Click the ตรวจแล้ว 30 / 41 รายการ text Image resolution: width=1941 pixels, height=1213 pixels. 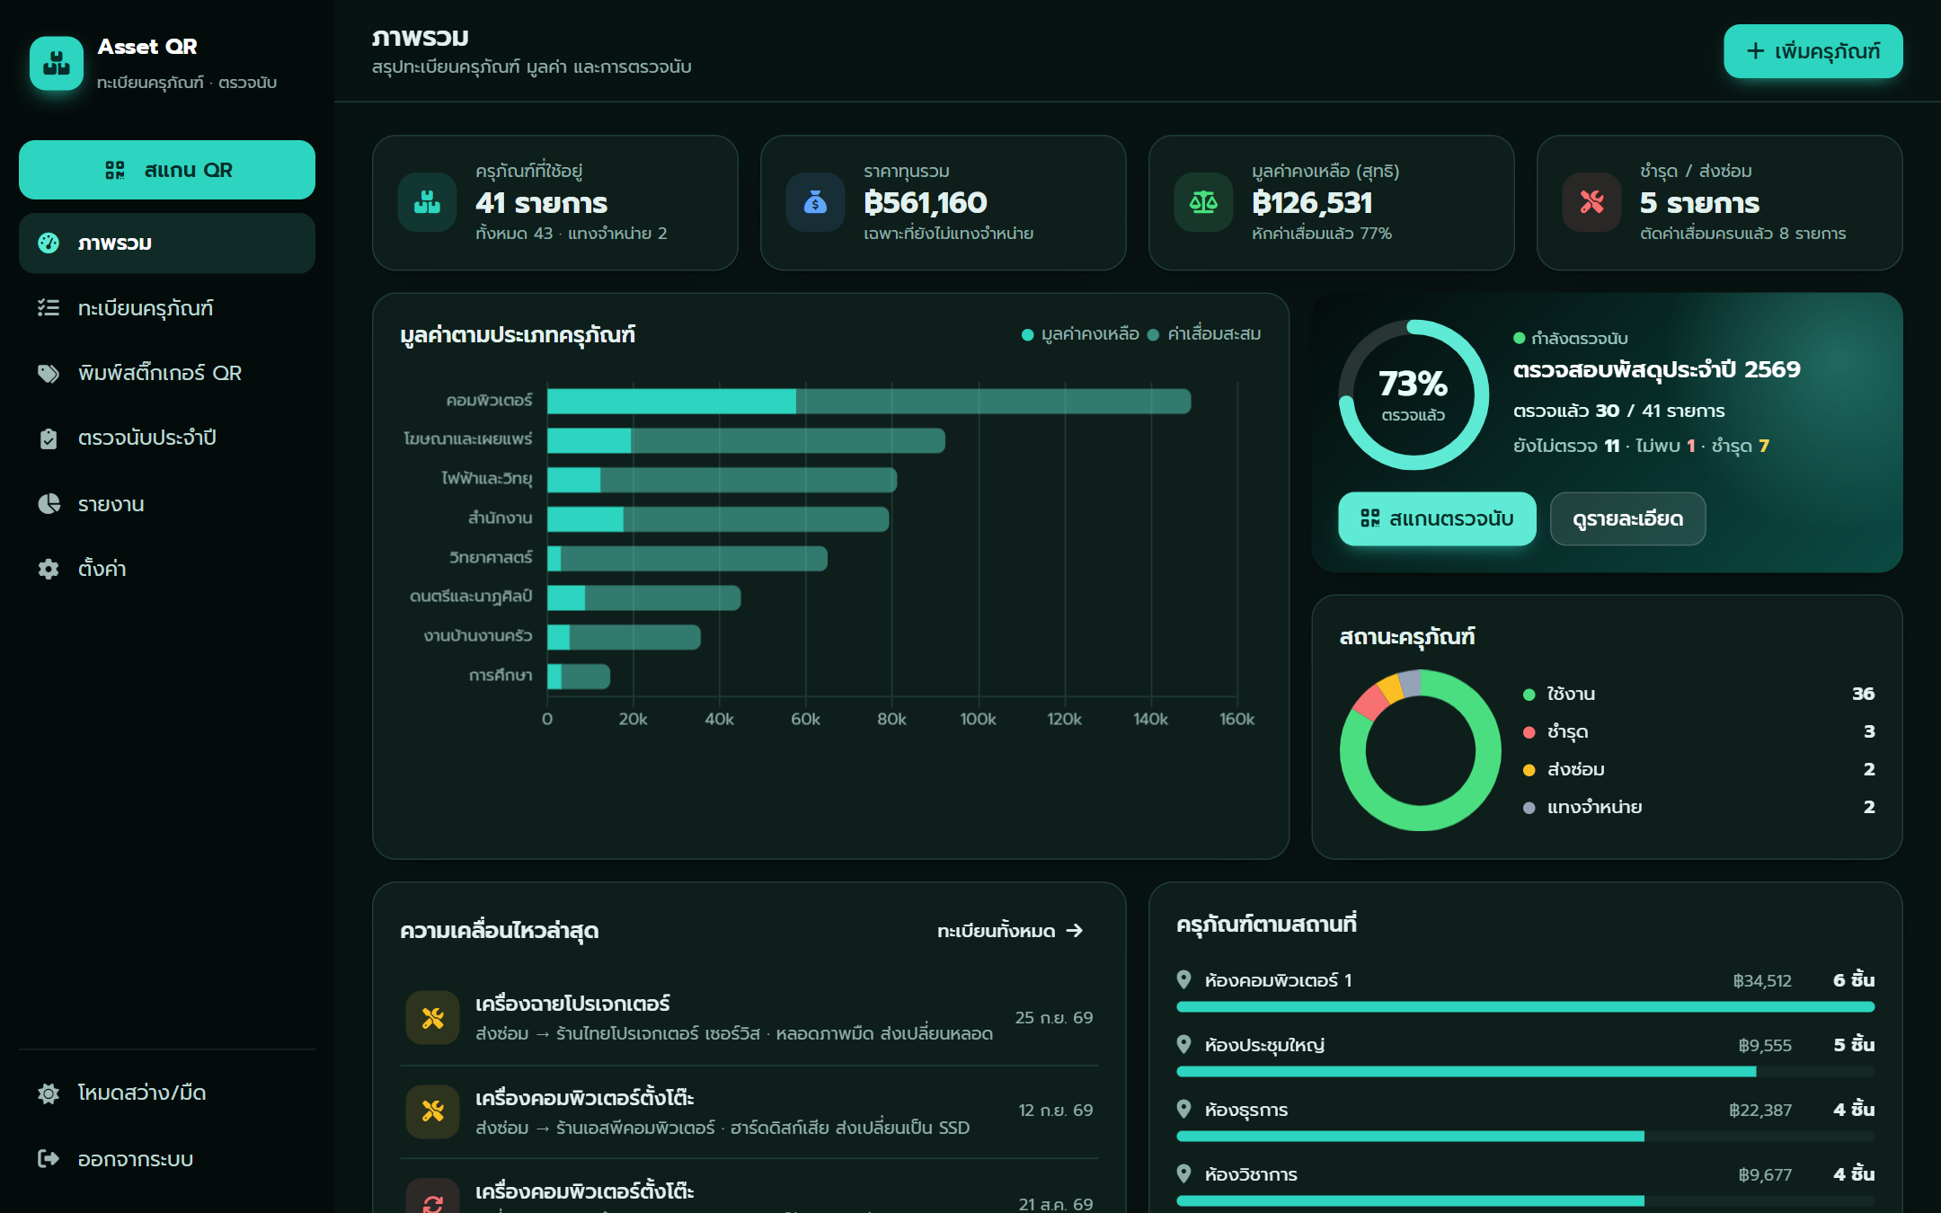1619,411
